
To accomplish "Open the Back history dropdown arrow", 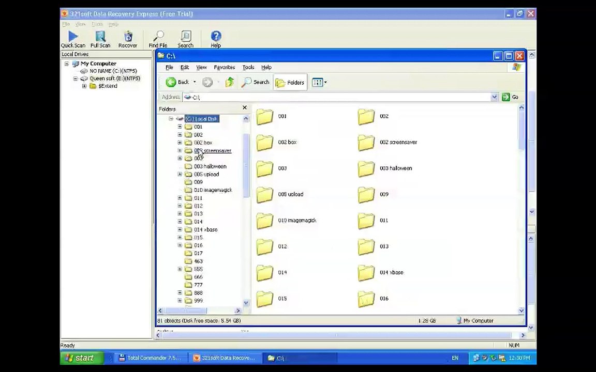I will pos(195,82).
